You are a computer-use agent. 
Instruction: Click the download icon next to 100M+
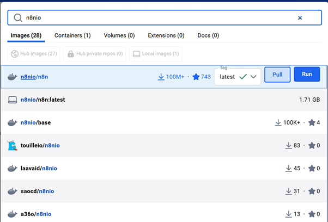(x=161, y=77)
